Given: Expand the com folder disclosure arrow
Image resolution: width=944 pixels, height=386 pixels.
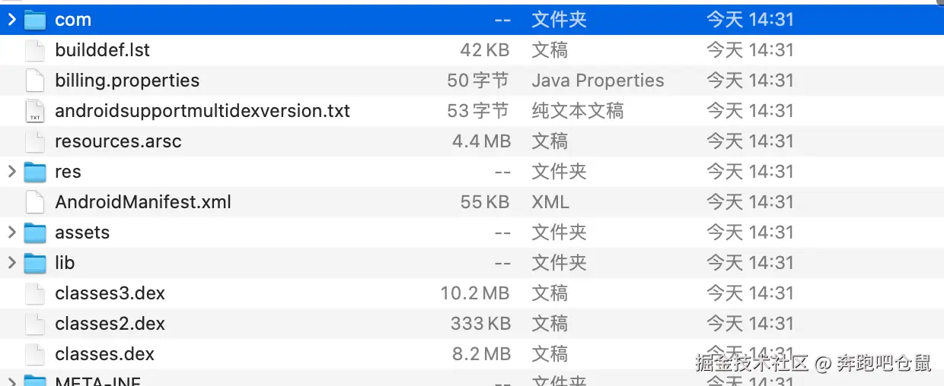Looking at the screenshot, I should [11, 20].
